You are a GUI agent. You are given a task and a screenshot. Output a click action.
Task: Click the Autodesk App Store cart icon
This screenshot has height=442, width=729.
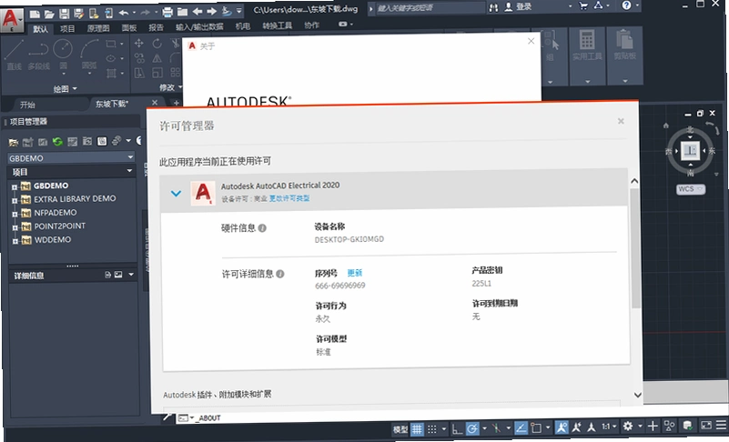coord(583,6)
